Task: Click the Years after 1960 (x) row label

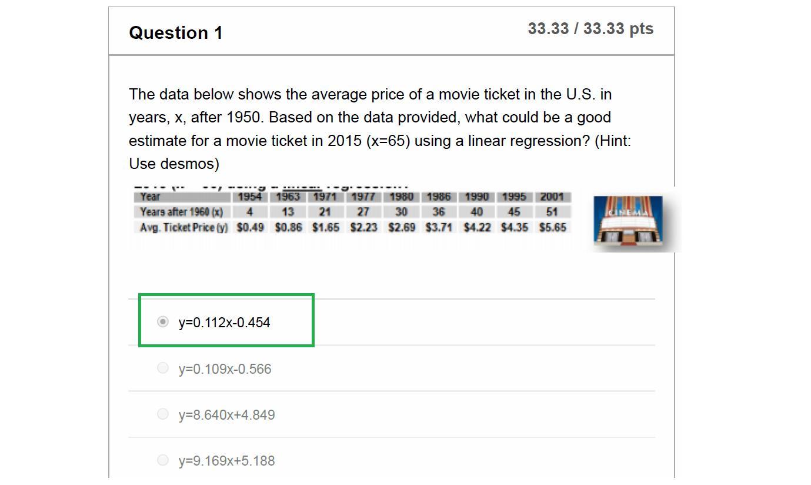Action: (x=181, y=212)
